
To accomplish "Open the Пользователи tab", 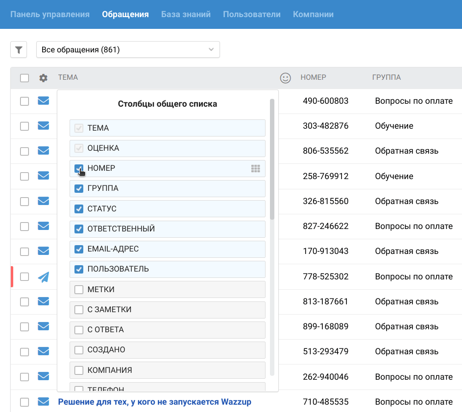I will (x=252, y=14).
